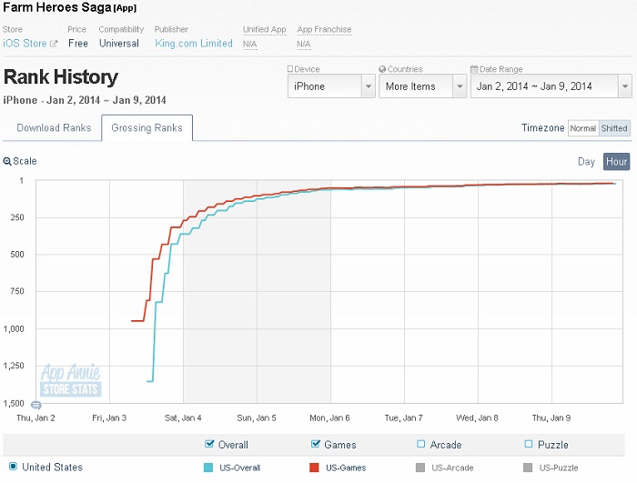Click the Universal compatibility value
Screen dimensions: 637x483
click(119, 44)
